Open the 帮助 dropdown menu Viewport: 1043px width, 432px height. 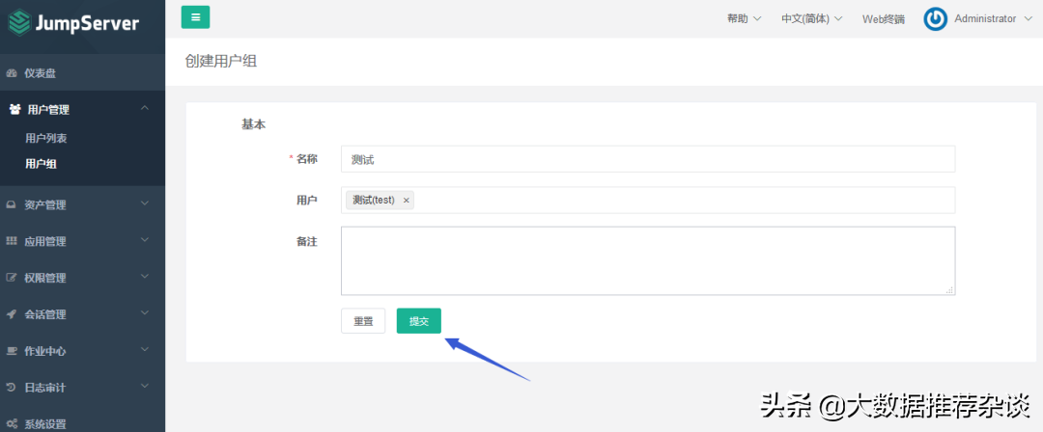click(x=744, y=19)
